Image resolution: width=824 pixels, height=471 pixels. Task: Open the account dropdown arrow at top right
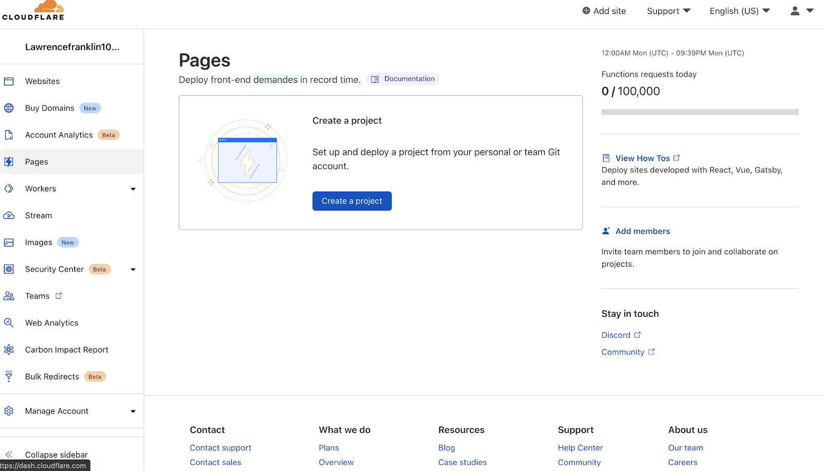coord(810,10)
